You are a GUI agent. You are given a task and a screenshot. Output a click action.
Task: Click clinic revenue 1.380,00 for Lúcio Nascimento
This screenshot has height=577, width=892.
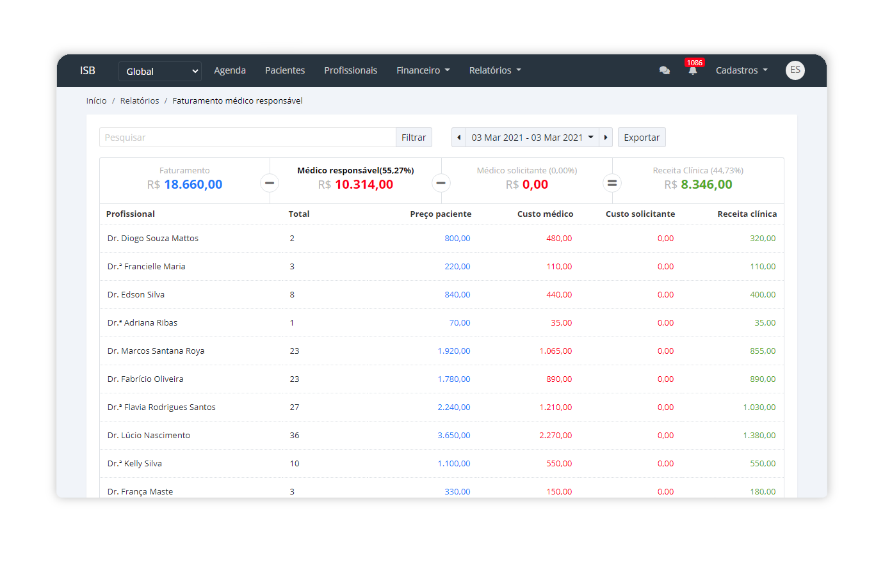[759, 435]
